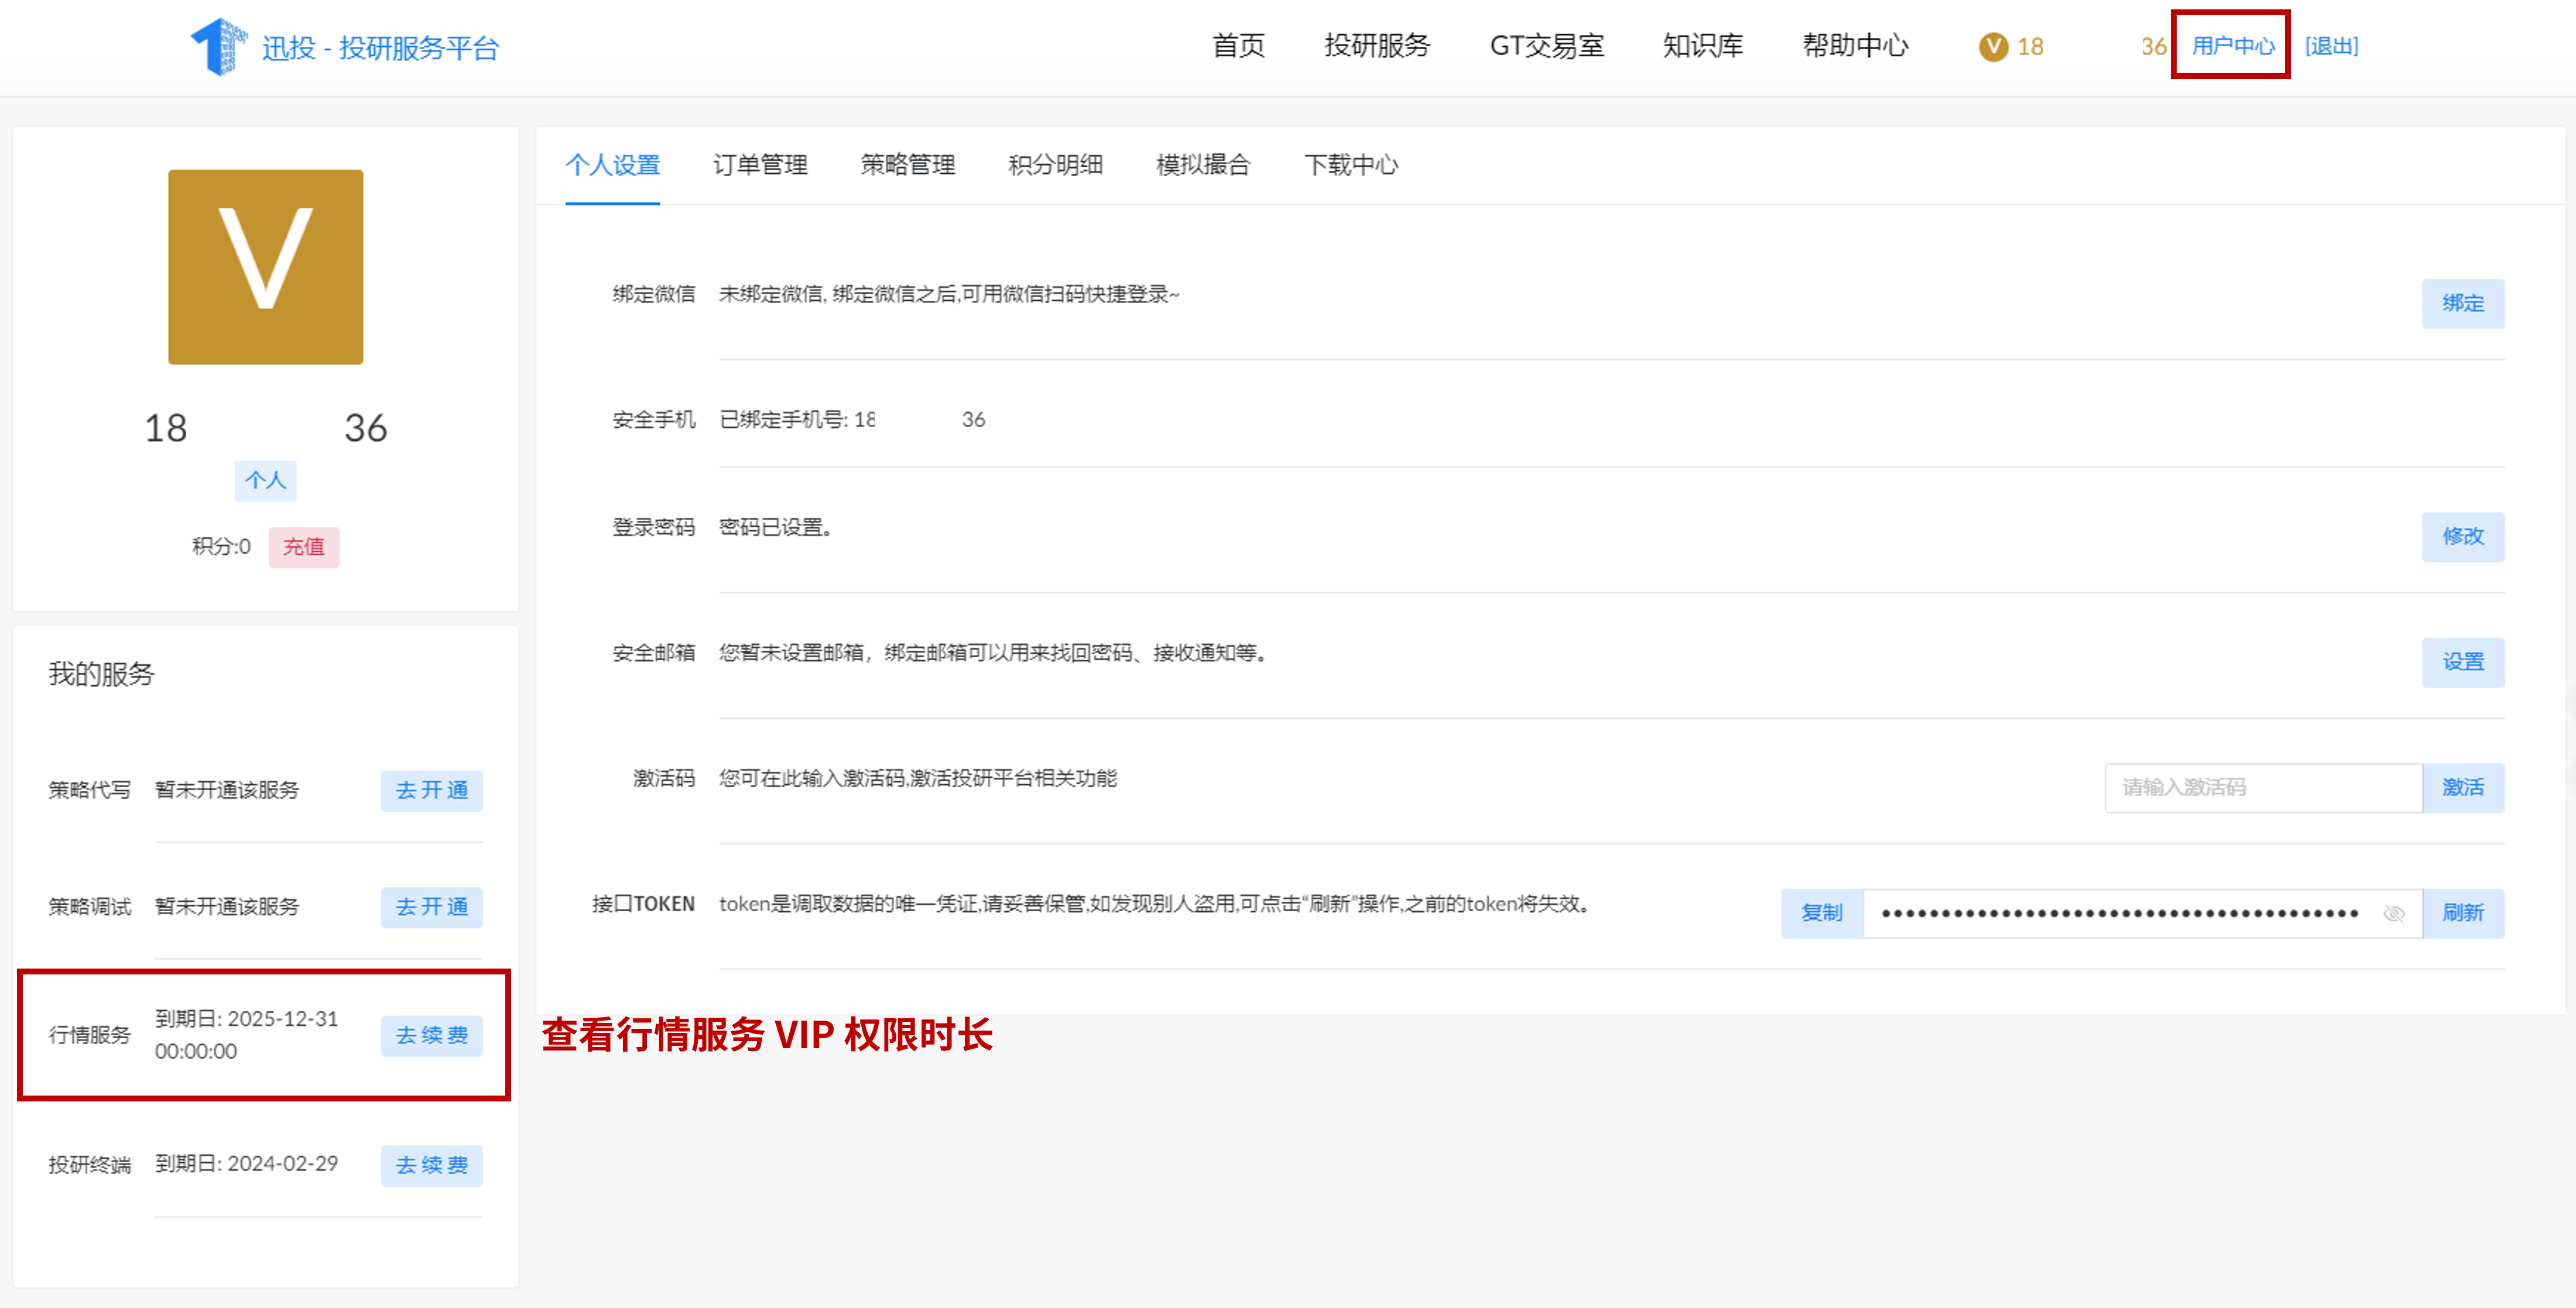Screen dimensions: 2576x1308
Task: Click 去开通 for 策略代写
Action: [x=431, y=790]
